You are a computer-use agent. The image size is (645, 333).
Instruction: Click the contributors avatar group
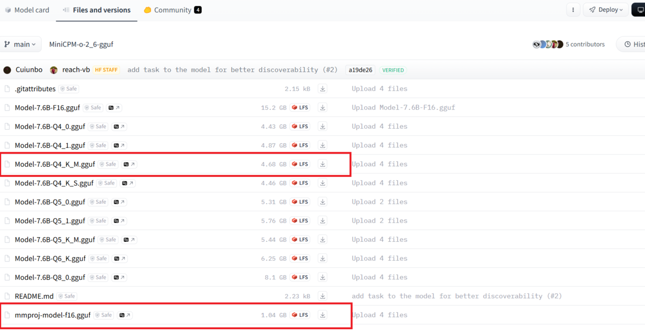click(x=548, y=45)
